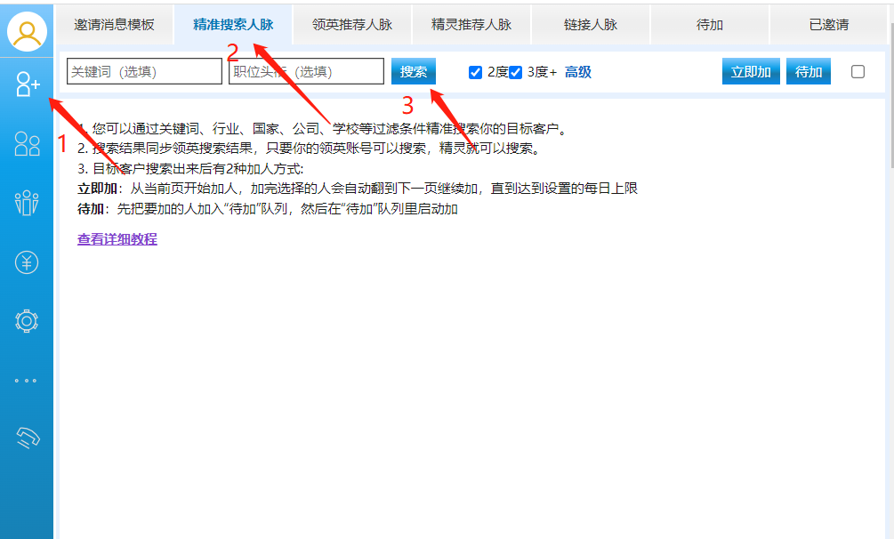Open the gear settings sidebar icon
Image resolution: width=894 pixels, height=539 pixels.
pyautogui.click(x=27, y=321)
